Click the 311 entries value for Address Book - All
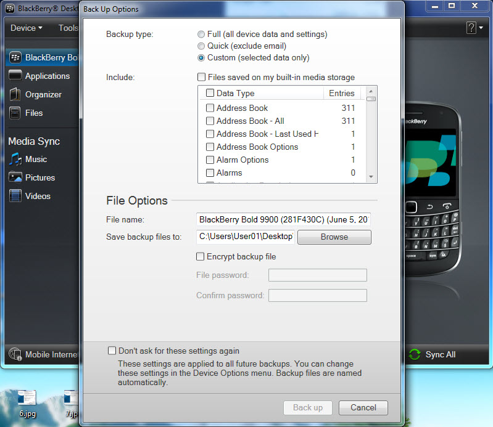The height and width of the screenshot is (427, 493). point(348,121)
